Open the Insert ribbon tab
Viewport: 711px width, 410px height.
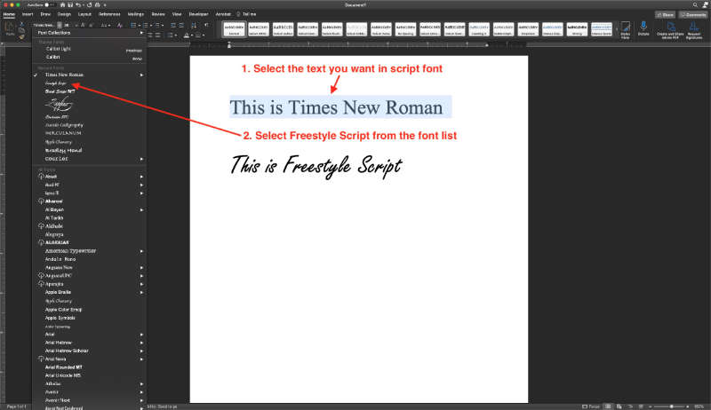coord(28,14)
